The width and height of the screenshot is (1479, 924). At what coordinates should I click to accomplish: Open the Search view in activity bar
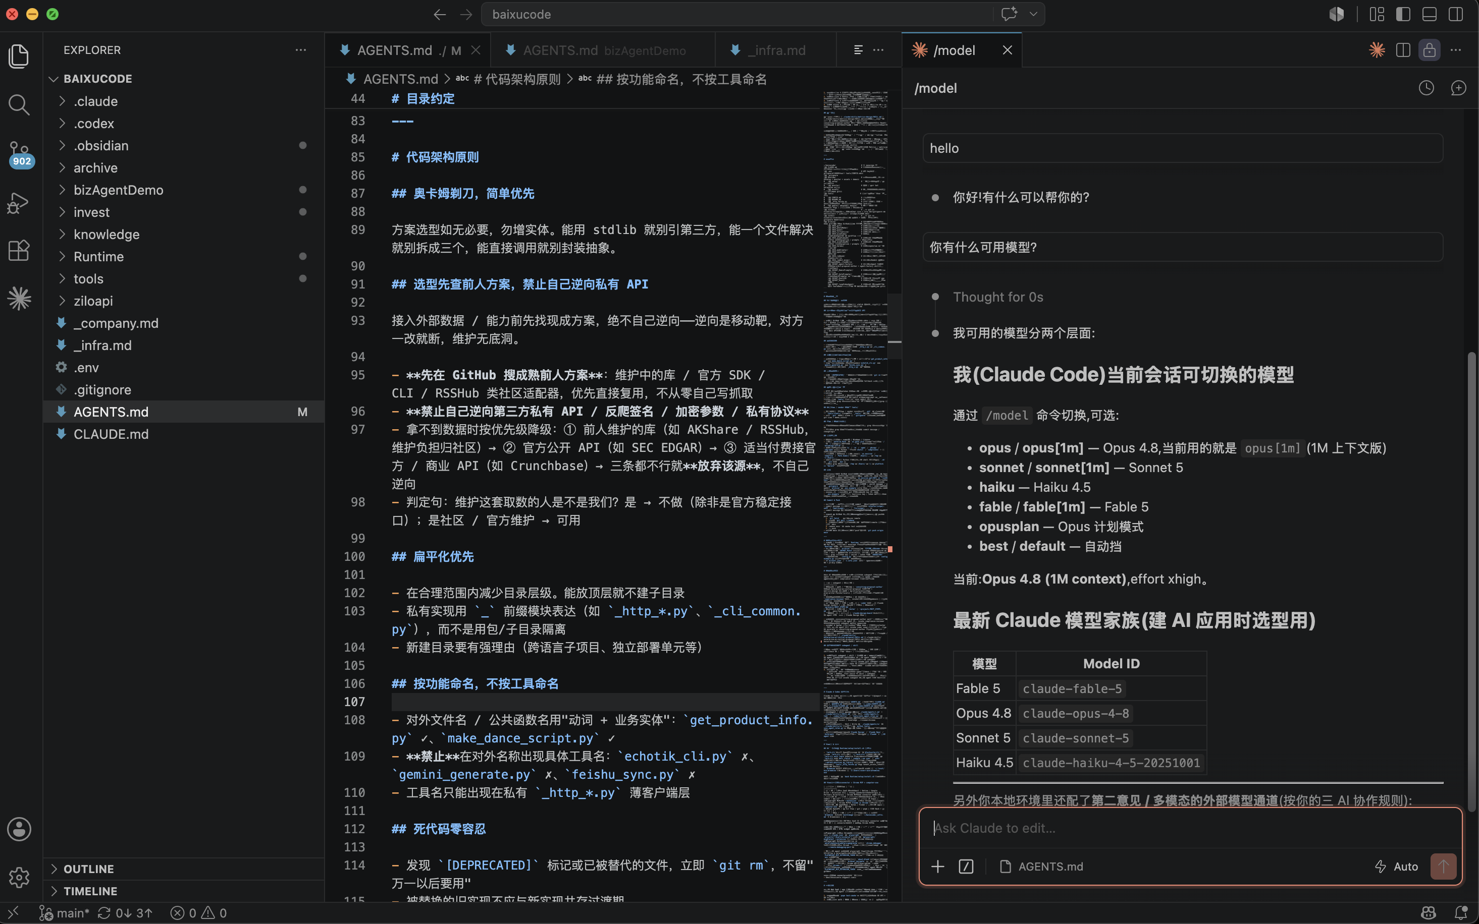[19, 104]
